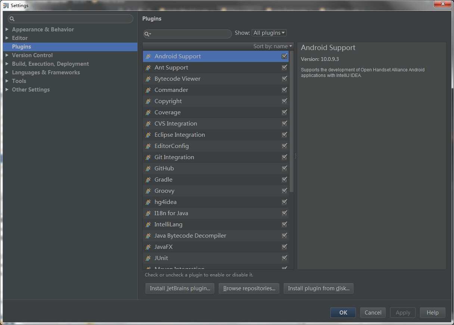
Task: Expand the Languages & Frameworks section
Action: (7, 72)
